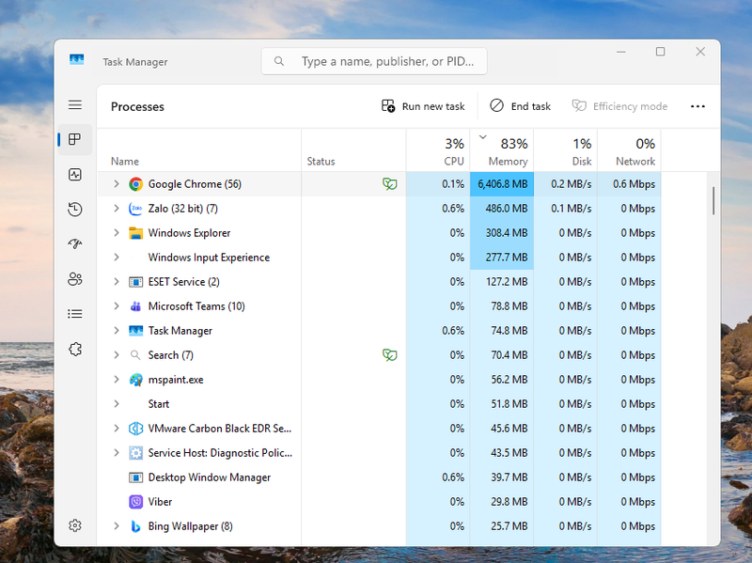
Task: Click the Desktop Window Manager icon
Action: coord(135,477)
